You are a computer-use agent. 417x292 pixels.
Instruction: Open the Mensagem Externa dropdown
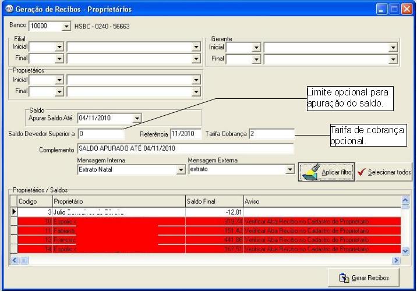click(289, 169)
